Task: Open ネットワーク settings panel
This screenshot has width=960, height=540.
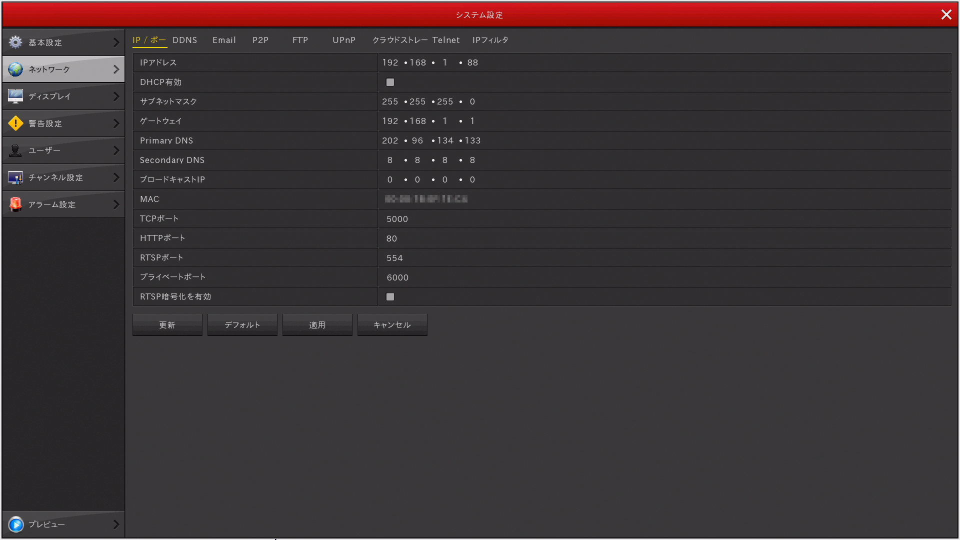Action: click(x=62, y=69)
